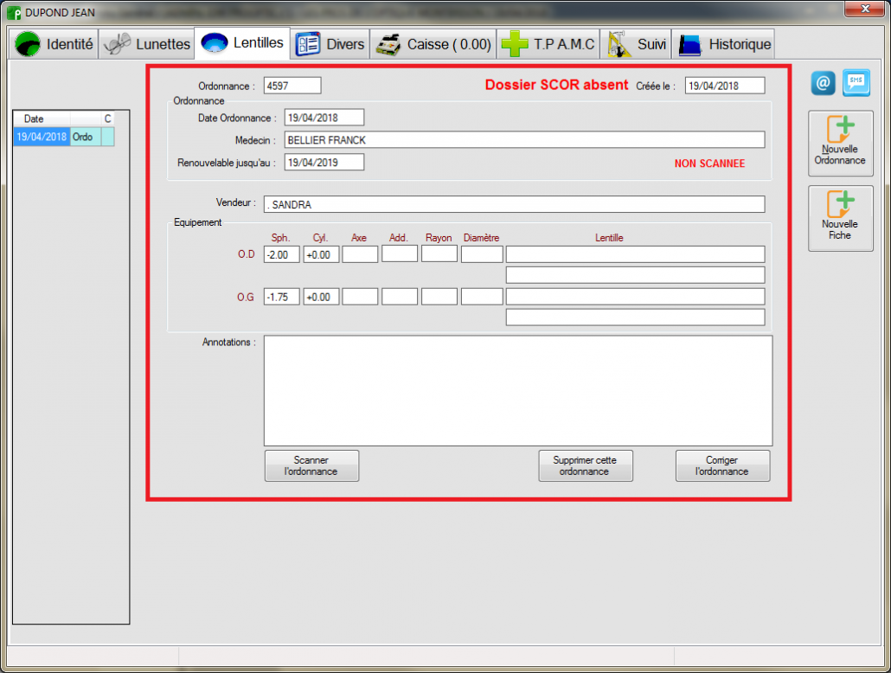Click the second O.D Lentille field
891x673 pixels.
point(635,275)
